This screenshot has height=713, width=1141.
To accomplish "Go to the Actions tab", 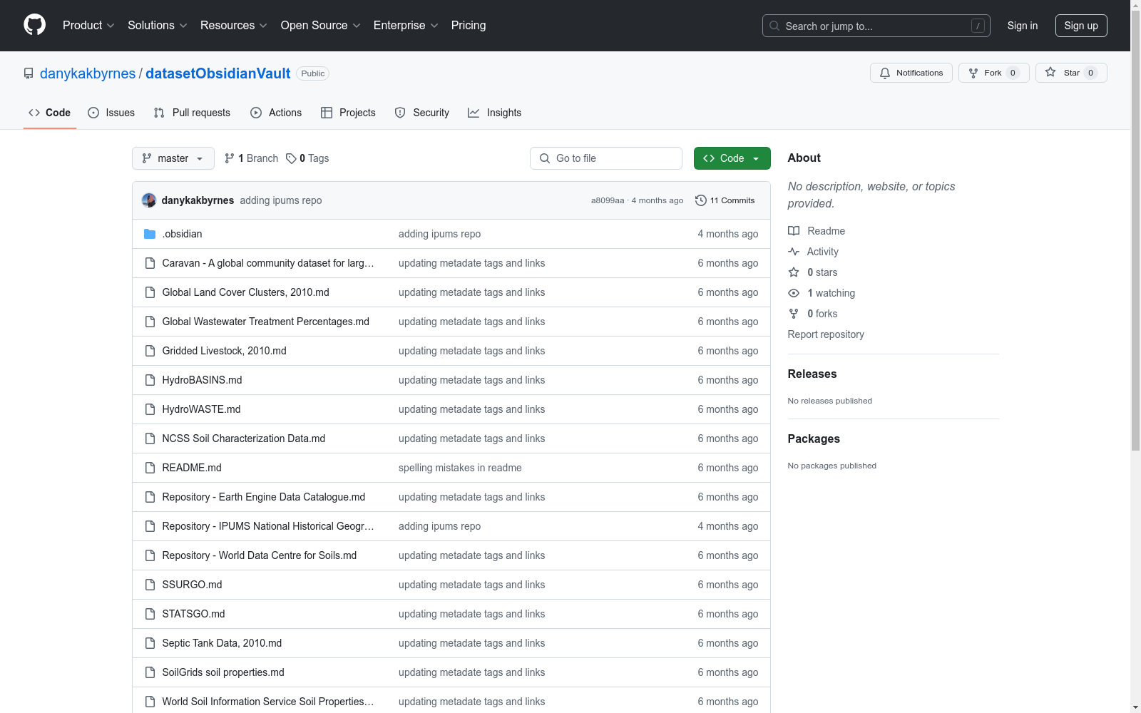I will click(276, 113).
